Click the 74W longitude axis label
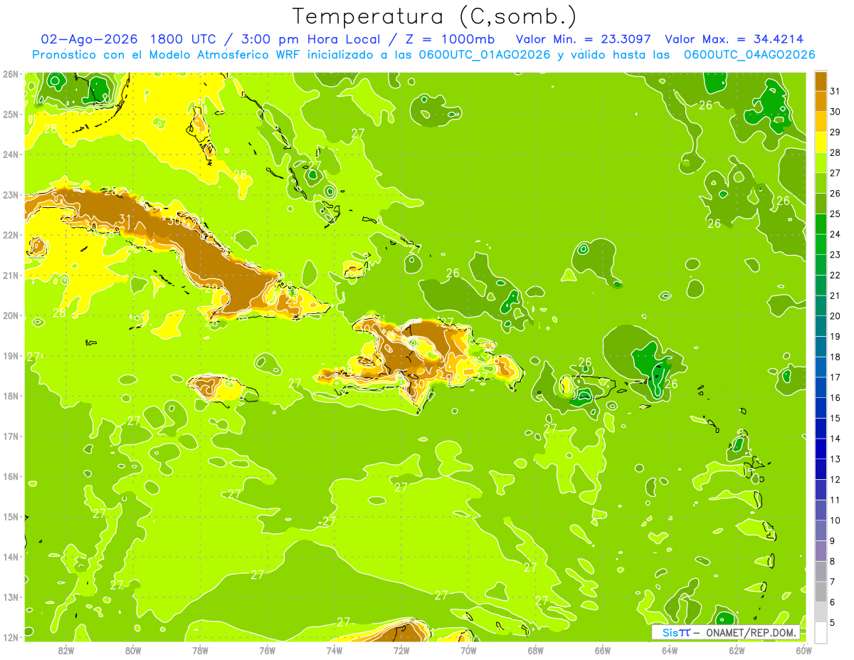 pyautogui.click(x=334, y=650)
